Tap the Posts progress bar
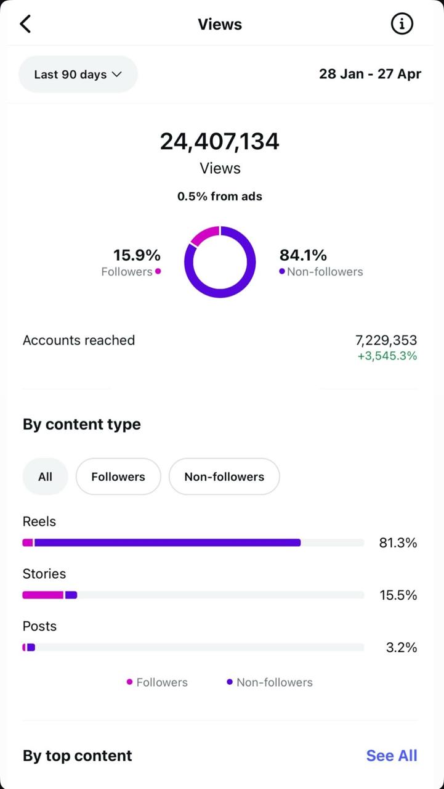This screenshot has width=444, height=789. click(x=193, y=648)
